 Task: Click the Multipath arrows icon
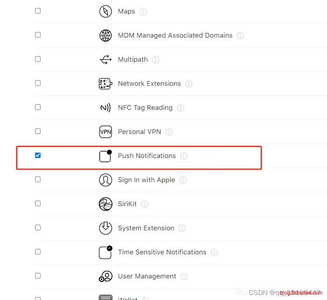pos(105,60)
